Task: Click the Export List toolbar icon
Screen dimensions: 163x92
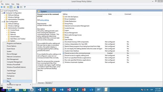Action: tap(14, 7)
